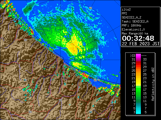Click the 'Reflectivity in dBZ' axis label
The image size is (161, 120).
point(153,84)
